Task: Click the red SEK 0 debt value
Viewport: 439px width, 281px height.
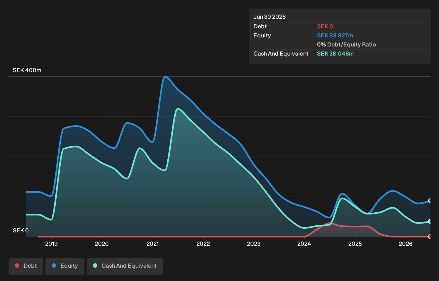Action: tap(325, 26)
